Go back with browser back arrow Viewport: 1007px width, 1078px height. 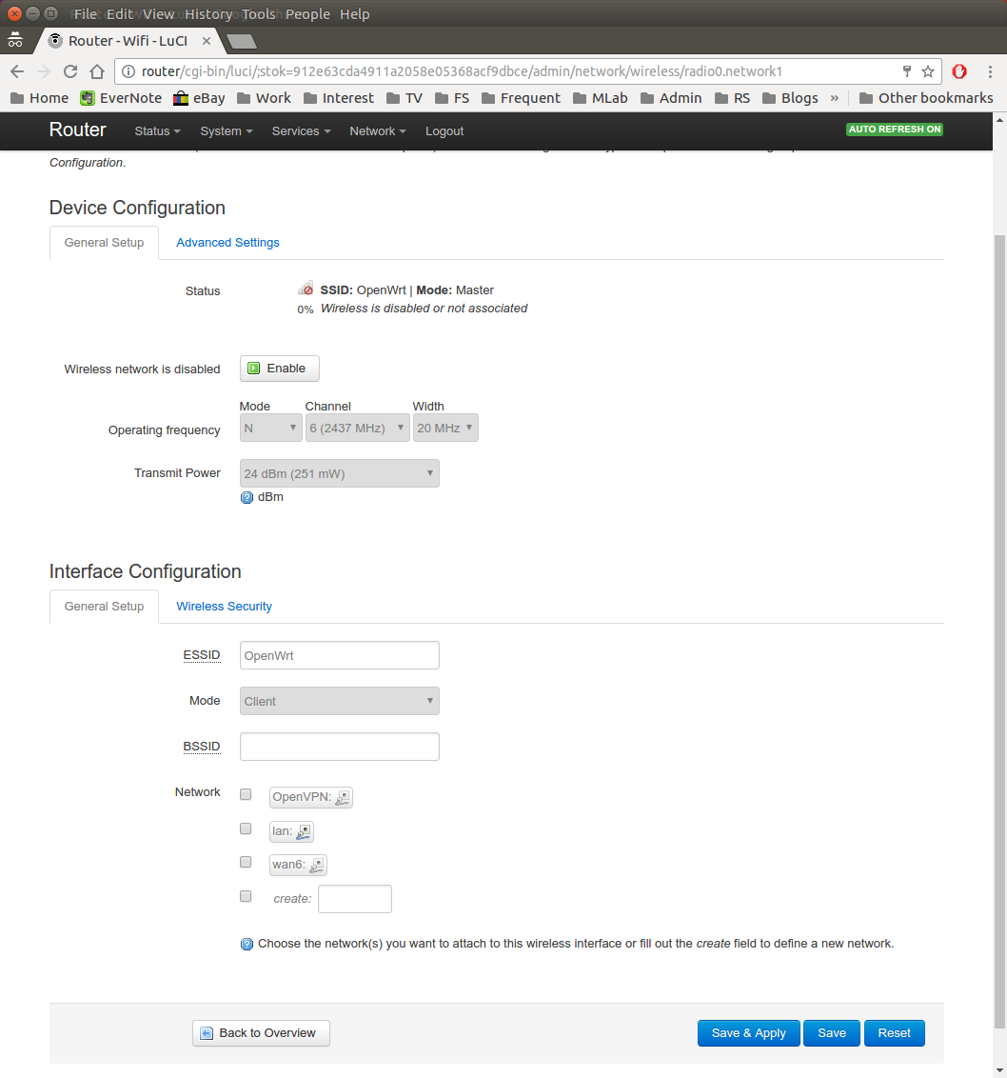(x=17, y=71)
